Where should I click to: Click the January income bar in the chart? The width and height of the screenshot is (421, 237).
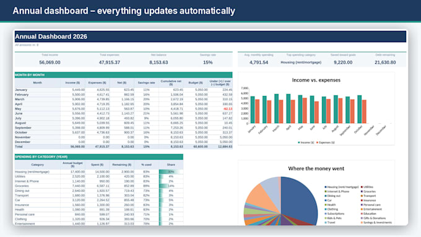(253, 110)
